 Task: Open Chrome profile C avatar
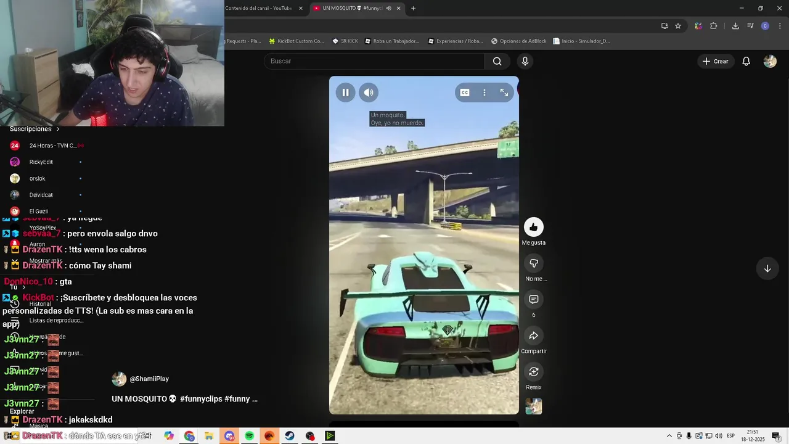[765, 26]
